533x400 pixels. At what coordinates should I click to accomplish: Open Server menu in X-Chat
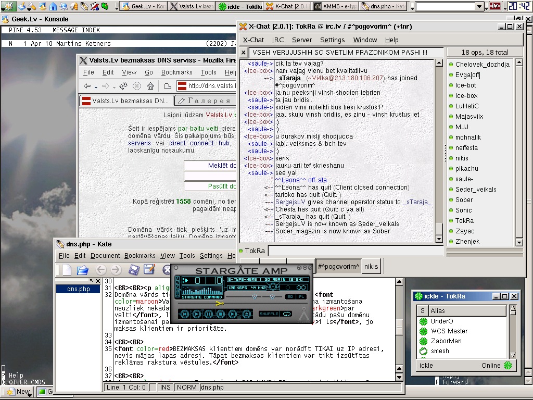point(302,40)
